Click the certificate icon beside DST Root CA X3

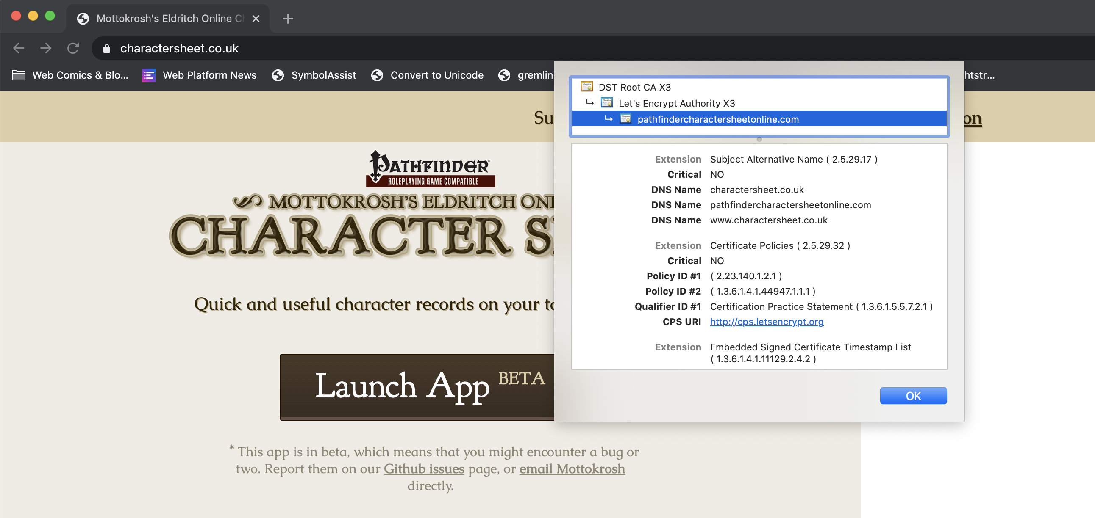click(x=587, y=87)
